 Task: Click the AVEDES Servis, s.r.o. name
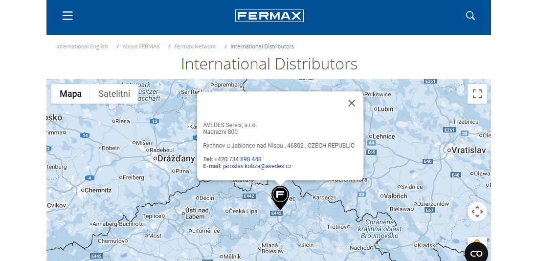pyautogui.click(x=230, y=125)
